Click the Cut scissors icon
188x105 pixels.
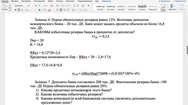pos(10,5)
